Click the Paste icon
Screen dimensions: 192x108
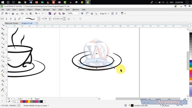(x=31, y=13)
